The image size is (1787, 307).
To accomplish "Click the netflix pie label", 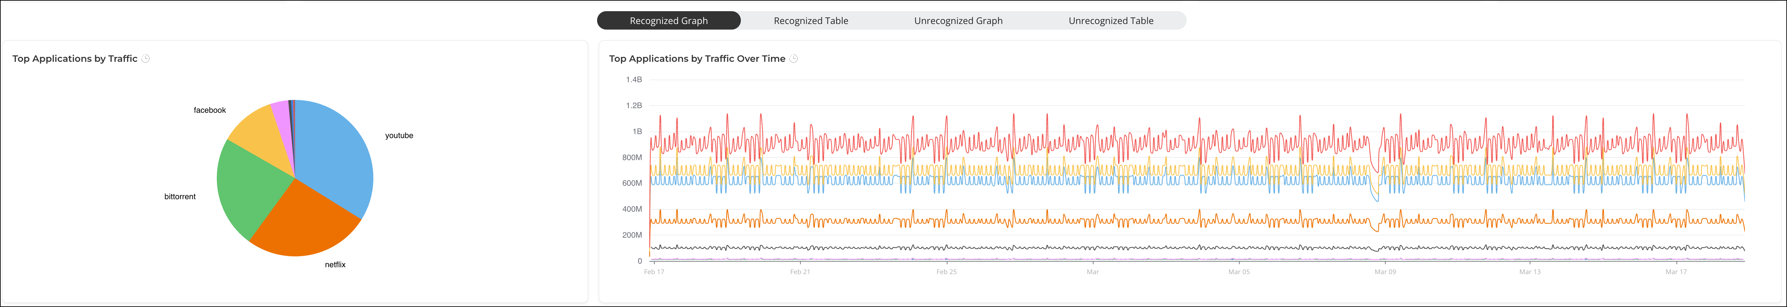I will pos(335,265).
